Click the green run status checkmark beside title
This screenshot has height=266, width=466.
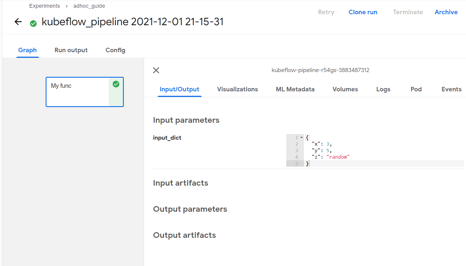[x=33, y=23]
